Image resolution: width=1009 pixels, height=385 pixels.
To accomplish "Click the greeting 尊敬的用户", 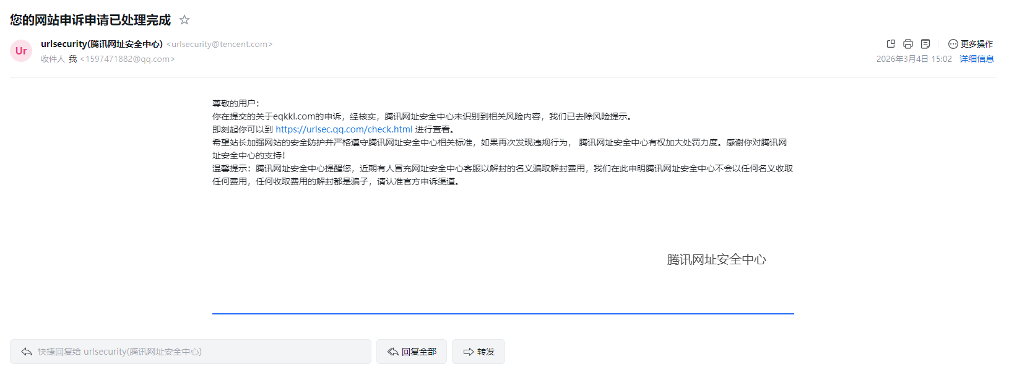I will click(236, 103).
